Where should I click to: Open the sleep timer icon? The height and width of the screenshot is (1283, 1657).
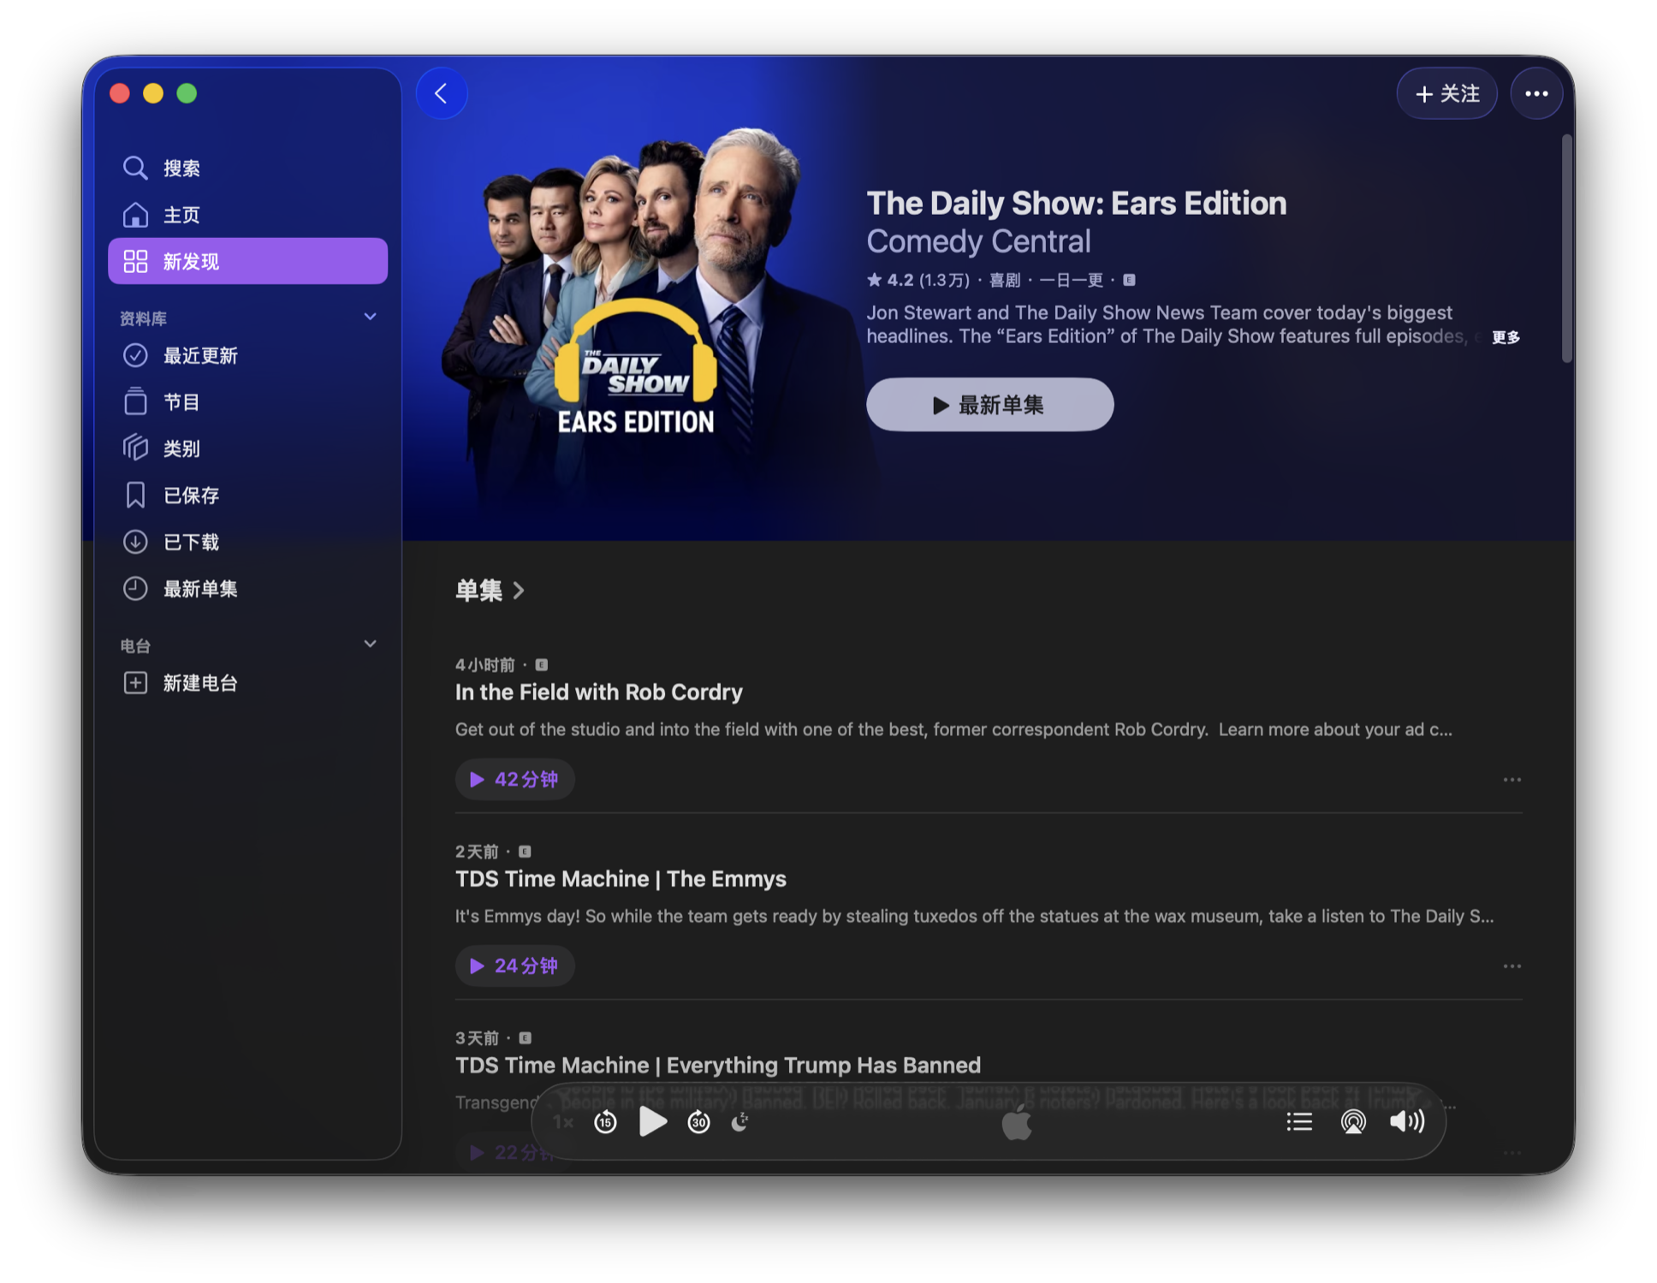click(740, 1121)
